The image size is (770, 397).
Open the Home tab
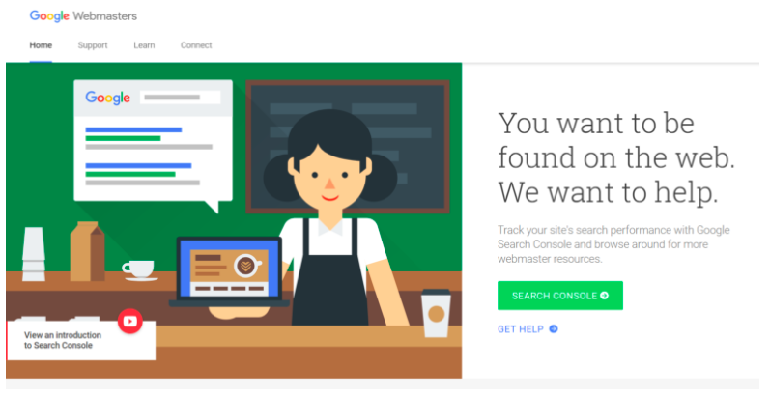click(41, 45)
